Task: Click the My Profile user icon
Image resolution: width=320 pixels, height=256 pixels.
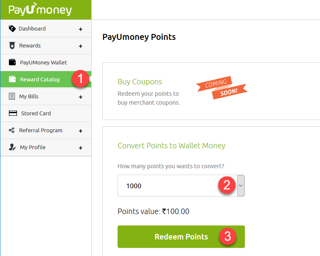Action: (12, 147)
